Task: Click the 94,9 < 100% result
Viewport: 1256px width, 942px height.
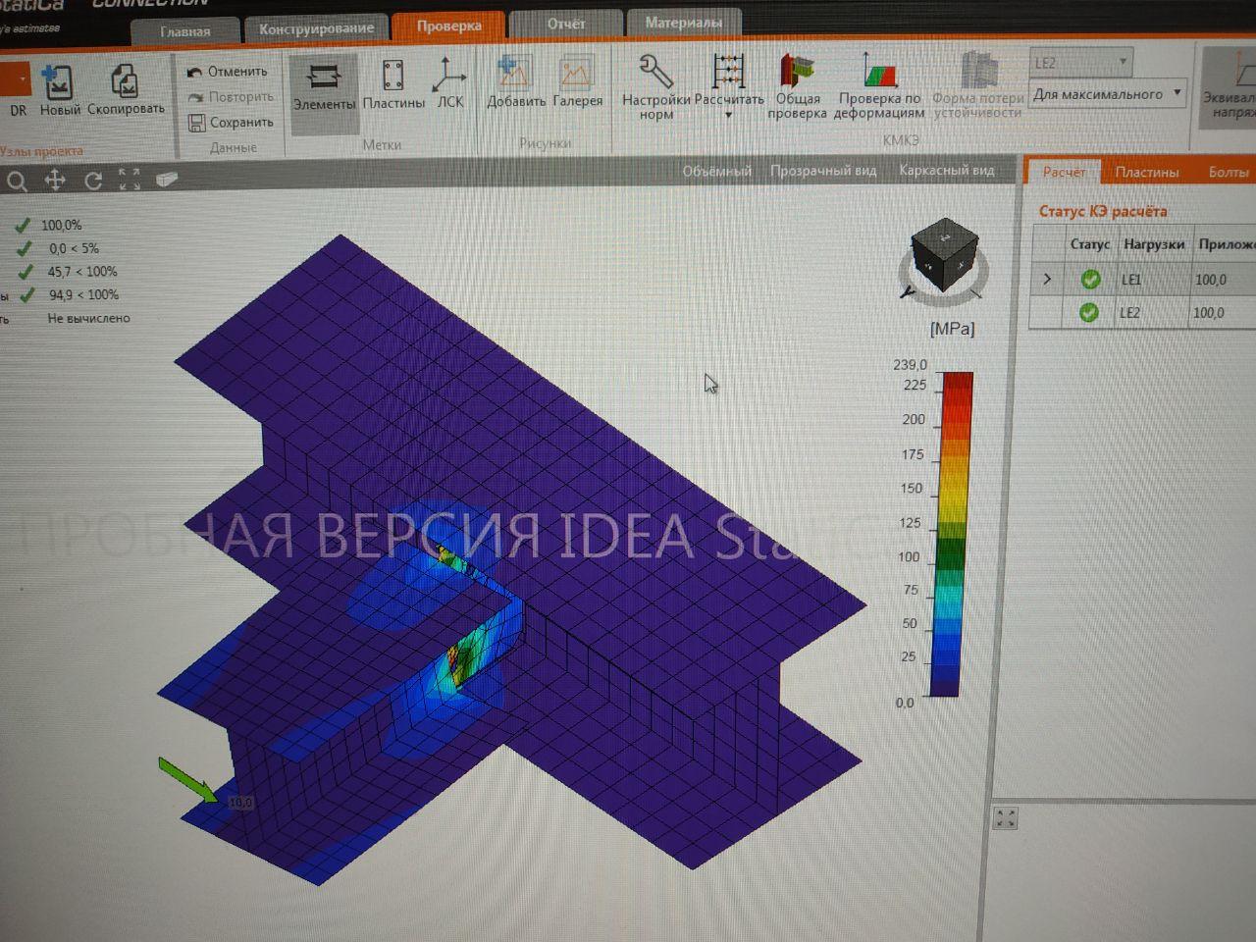Action: coord(83,294)
